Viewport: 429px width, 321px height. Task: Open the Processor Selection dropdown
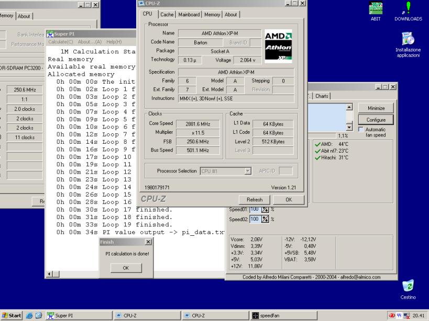248,171
